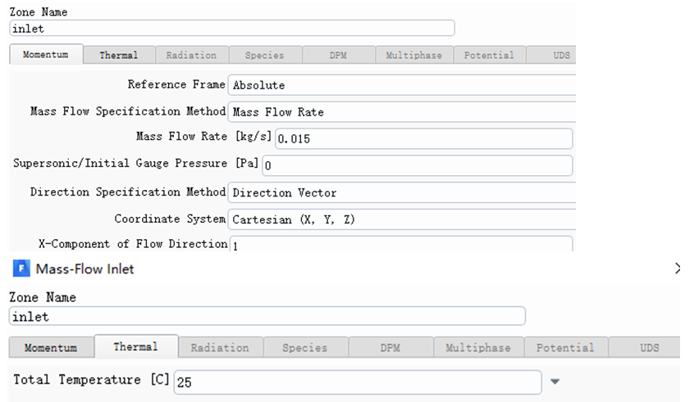
Task: Open the Total Temperature dropdown arrow
Action: (x=555, y=382)
